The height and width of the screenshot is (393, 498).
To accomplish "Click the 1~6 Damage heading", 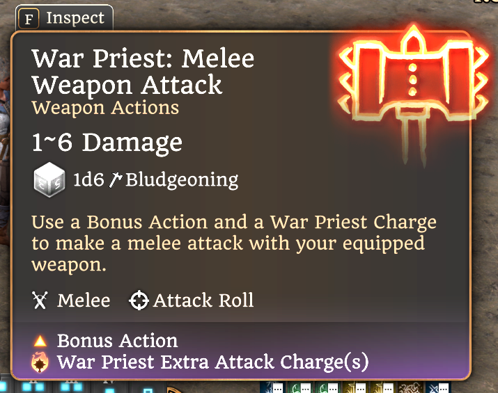I will (107, 143).
